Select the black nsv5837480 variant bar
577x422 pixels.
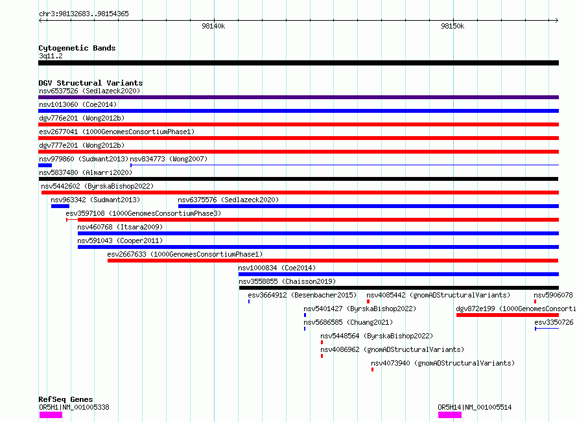click(x=298, y=179)
